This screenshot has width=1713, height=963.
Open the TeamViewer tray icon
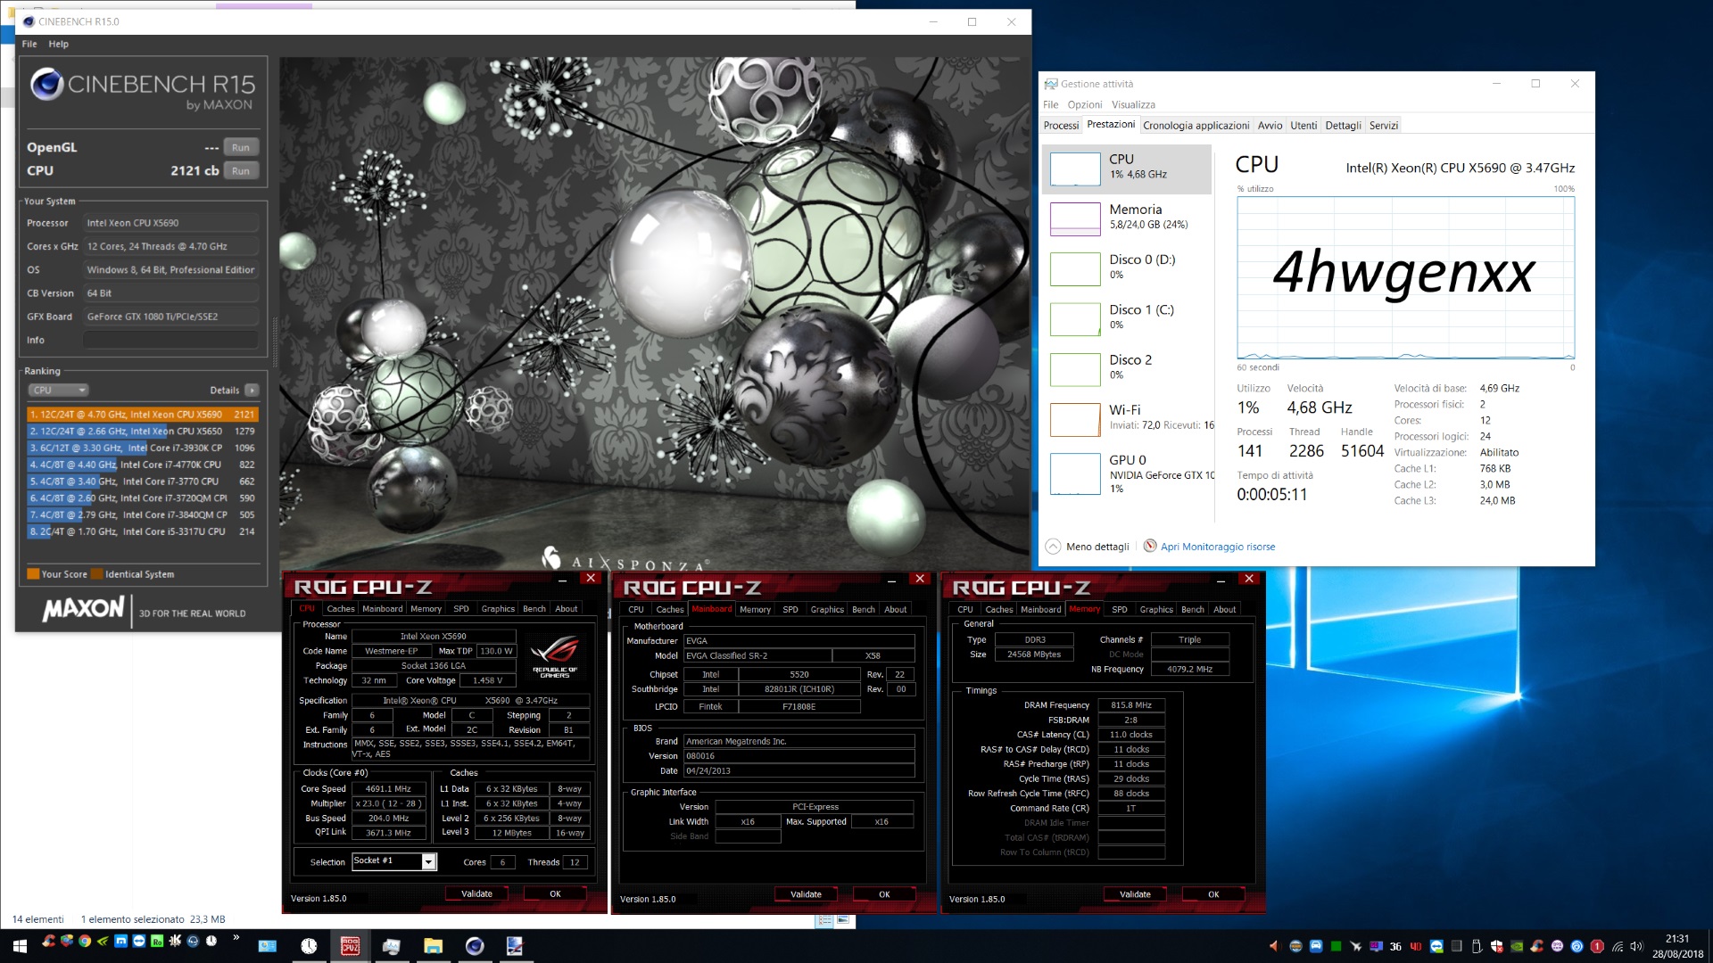point(1436,946)
